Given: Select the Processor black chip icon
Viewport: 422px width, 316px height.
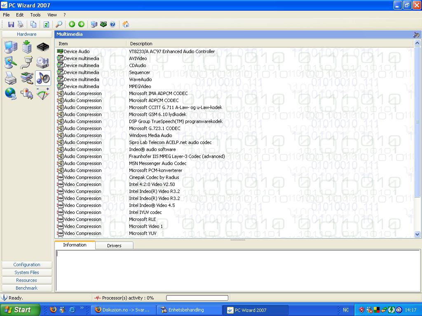Looking at the screenshot, I should point(43,47).
